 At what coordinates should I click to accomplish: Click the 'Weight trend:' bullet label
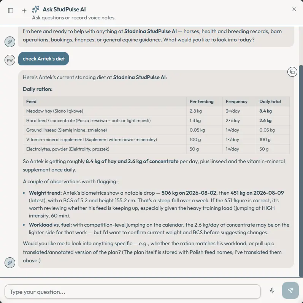point(45,193)
